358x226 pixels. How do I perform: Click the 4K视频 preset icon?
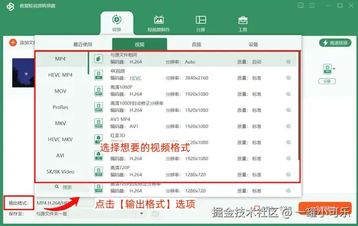99,75
